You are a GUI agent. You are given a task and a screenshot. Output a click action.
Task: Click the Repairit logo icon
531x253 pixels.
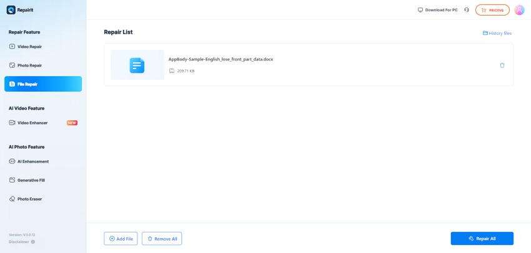click(x=11, y=10)
